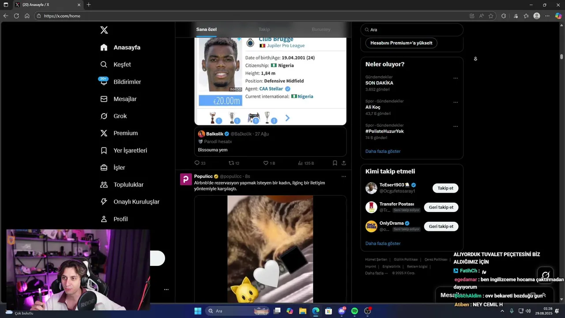Show hidden tray icons chevron
This screenshot has height=318, width=565.
click(502, 311)
